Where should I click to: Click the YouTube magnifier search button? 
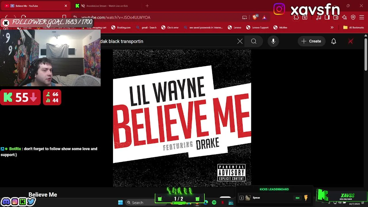pyautogui.click(x=254, y=41)
